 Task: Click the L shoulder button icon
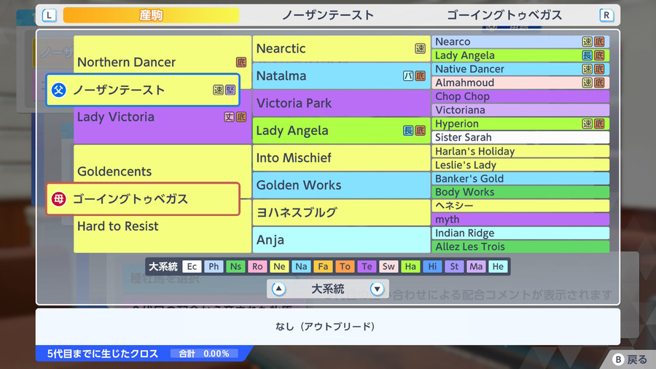click(x=49, y=15)
